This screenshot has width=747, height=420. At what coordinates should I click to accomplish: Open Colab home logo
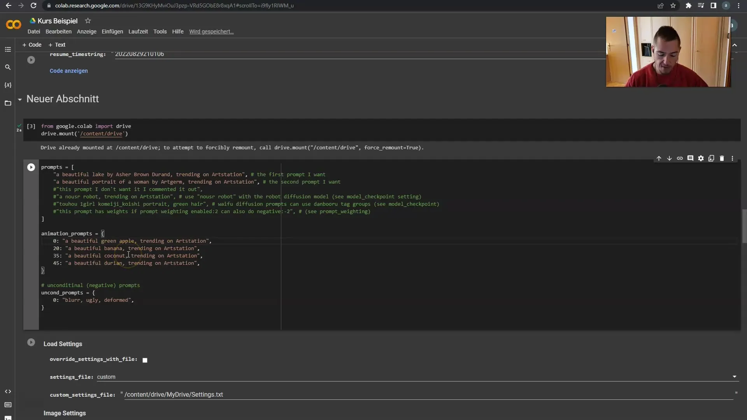(x=14, y=25)
